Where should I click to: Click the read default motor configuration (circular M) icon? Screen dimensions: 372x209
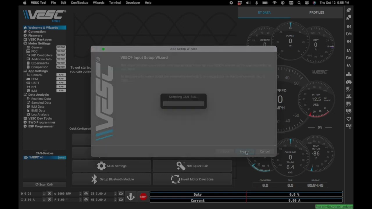pyautogui.click(x=349, y=34)
